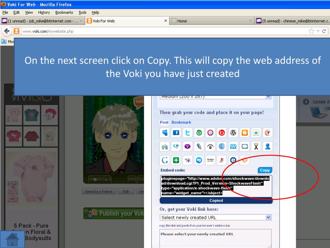
Task: Select the green smiley share icon
Action: point(199,133)
